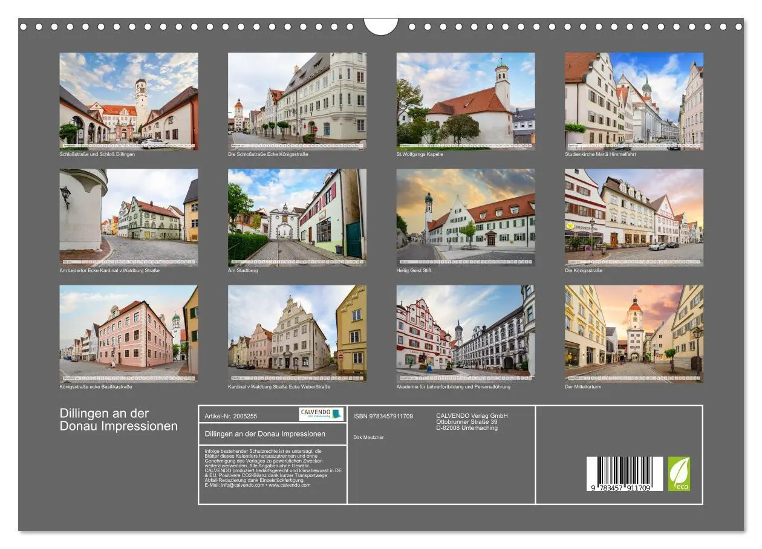The image size is (762, 549).
Task: Select the Akademie für Lehrerfortbildung photo
Action: click(466, 334)
